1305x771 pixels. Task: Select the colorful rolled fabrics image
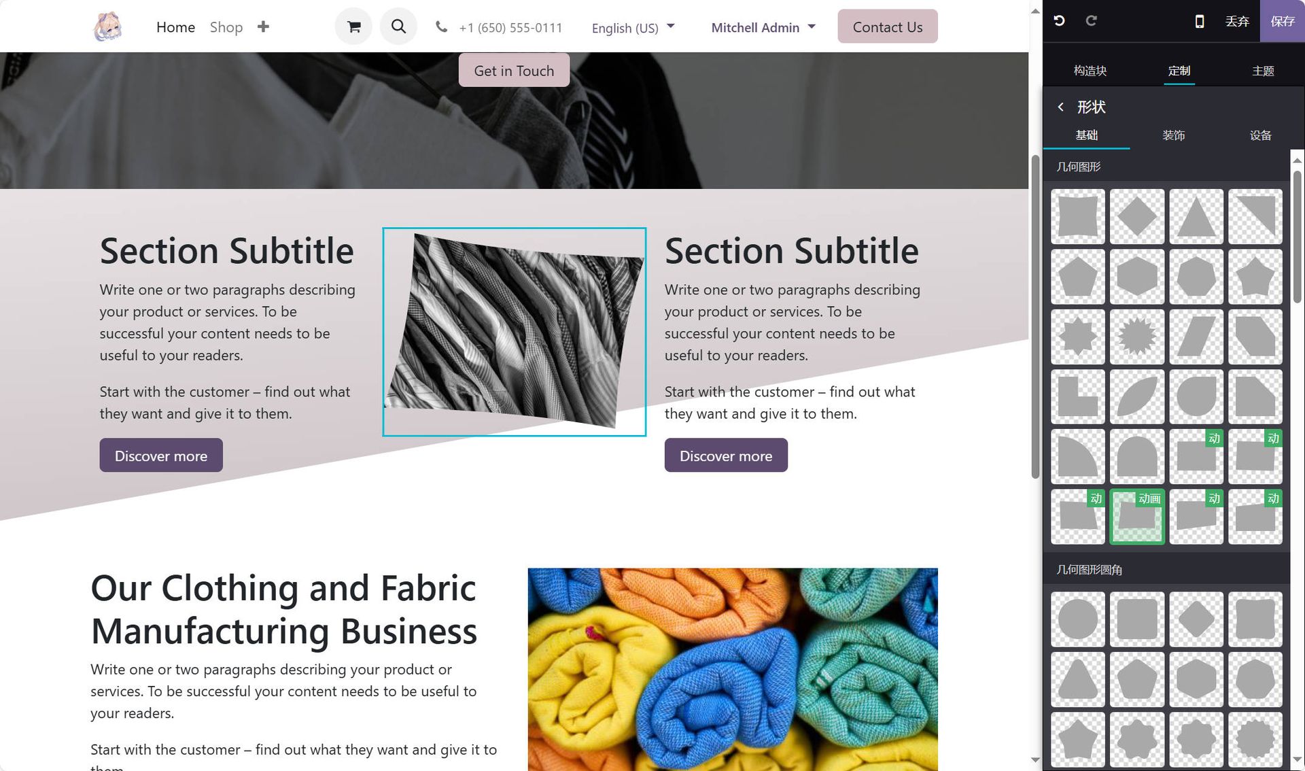click(x=733, y=670)
